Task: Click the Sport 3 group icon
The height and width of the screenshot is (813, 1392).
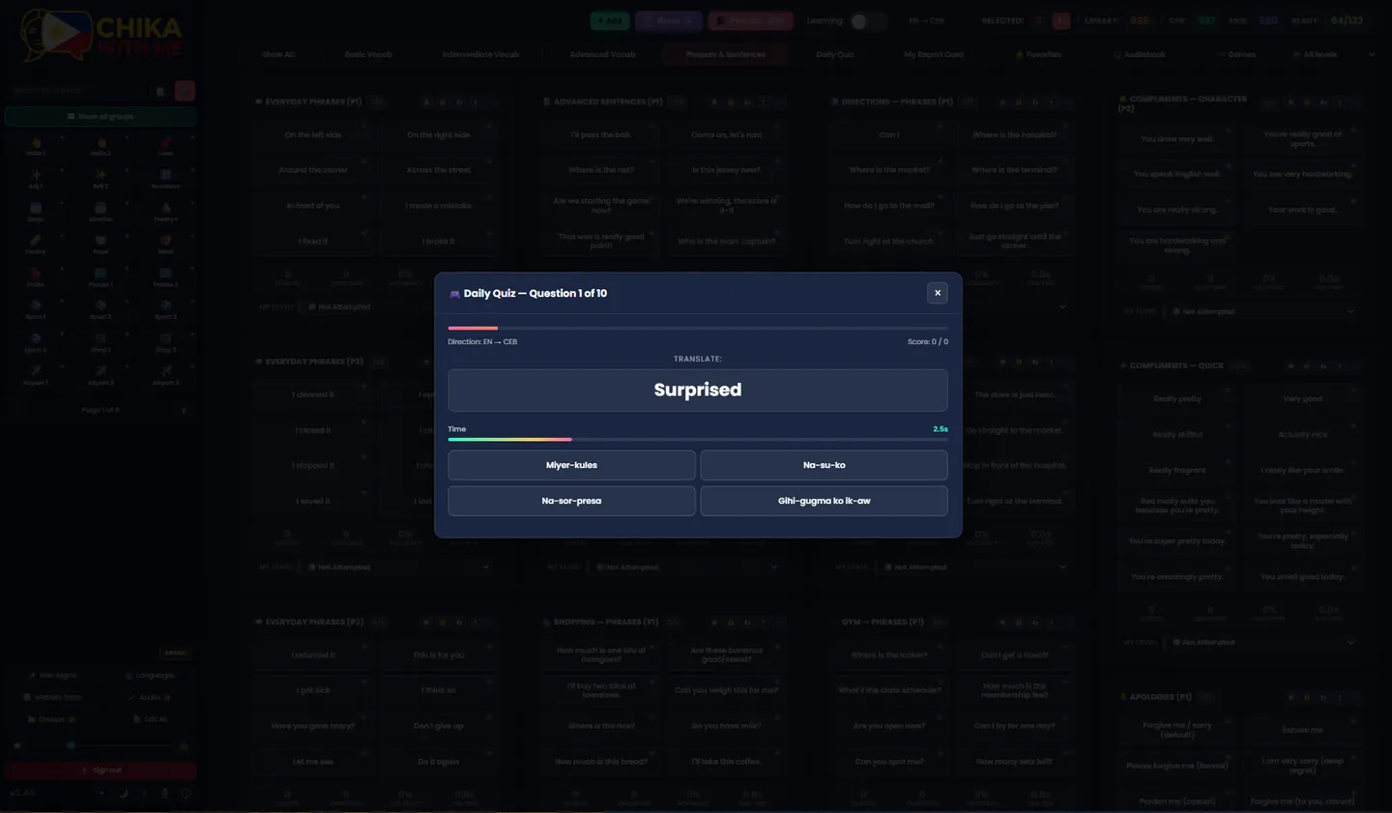Action: (x=165, y=309)
